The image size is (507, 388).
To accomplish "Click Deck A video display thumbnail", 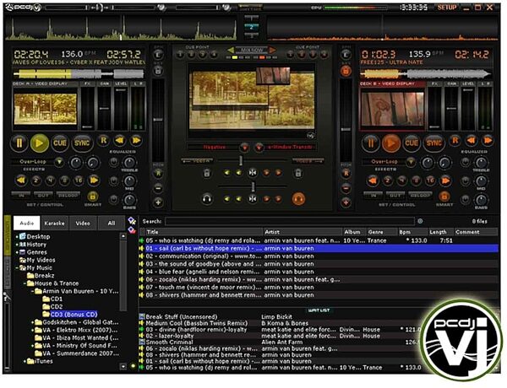I will click(46, 110).
